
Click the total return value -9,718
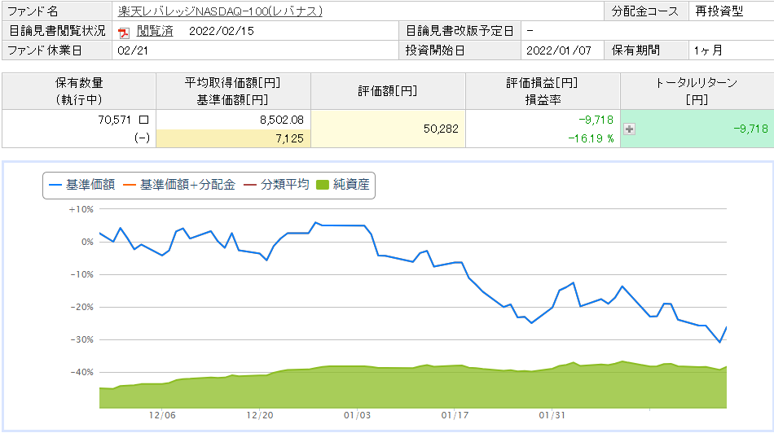(x=750, y=129)
